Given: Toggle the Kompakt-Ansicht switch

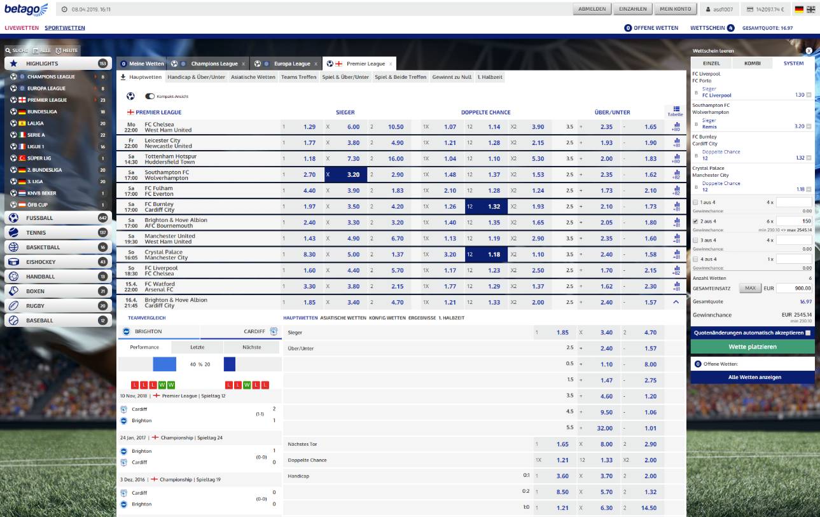Looking at the screenshot, I should (150, 97).
